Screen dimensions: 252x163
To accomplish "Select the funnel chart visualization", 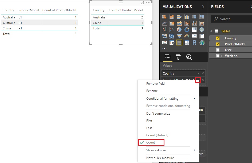I will coord(179,36).
